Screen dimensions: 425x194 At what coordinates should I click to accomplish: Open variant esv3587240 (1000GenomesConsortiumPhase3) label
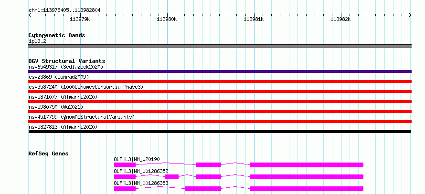(x=85, y=87)
